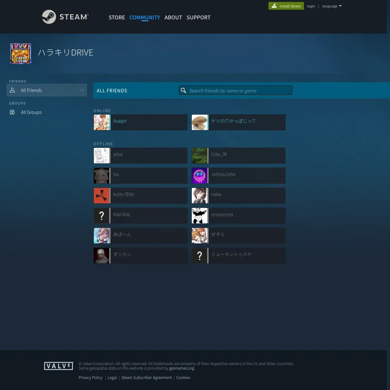Open ミョーホントゥスケ's question mark avatar
This screenshot has height=390, width=390.
click(200, 256)
